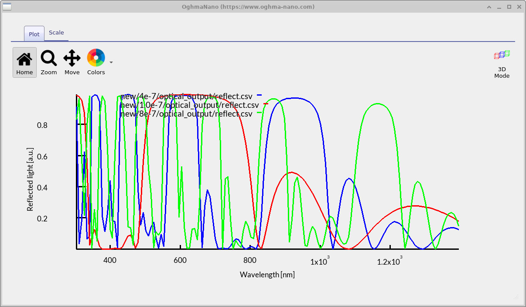Click the color wheel swatch on the Colors button
Image resolution: width=526 pixels, height=307 pixels.
pyautogui.click(x=96, y=57)
